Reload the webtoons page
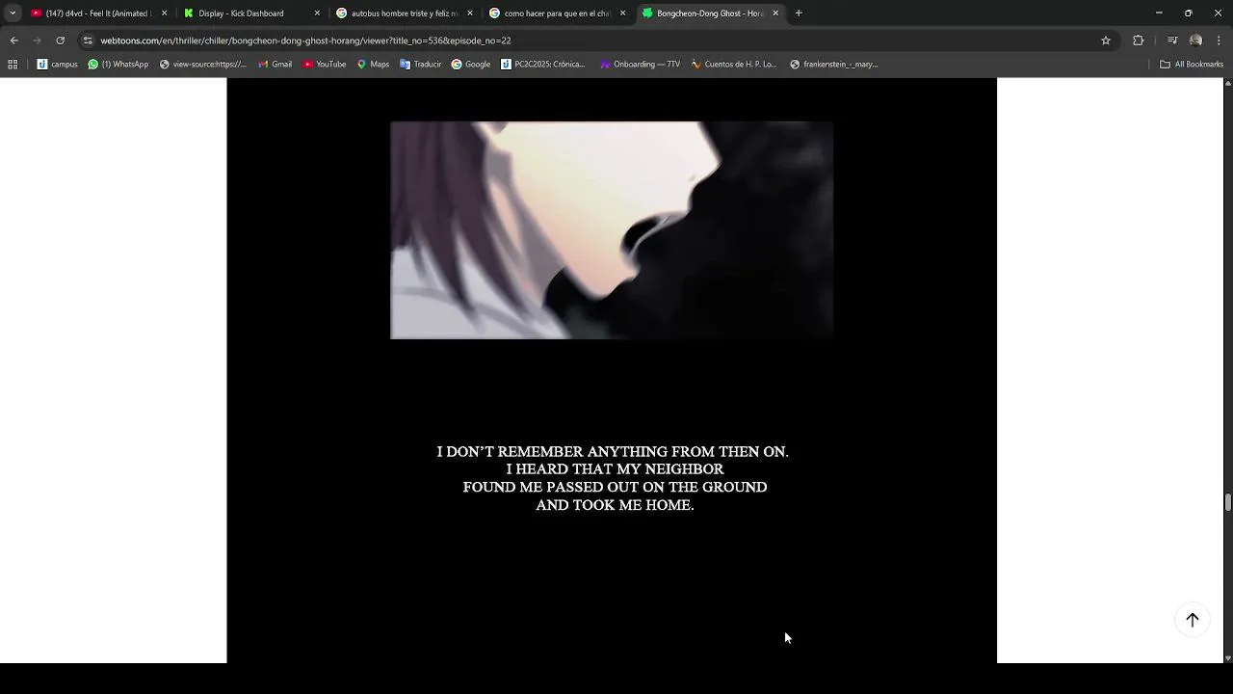 pos(60,40)
